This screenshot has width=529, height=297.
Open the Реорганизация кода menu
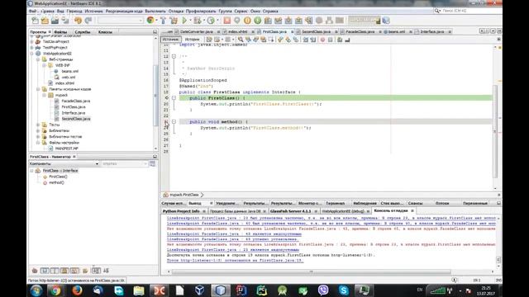click(x=124, y=11)
